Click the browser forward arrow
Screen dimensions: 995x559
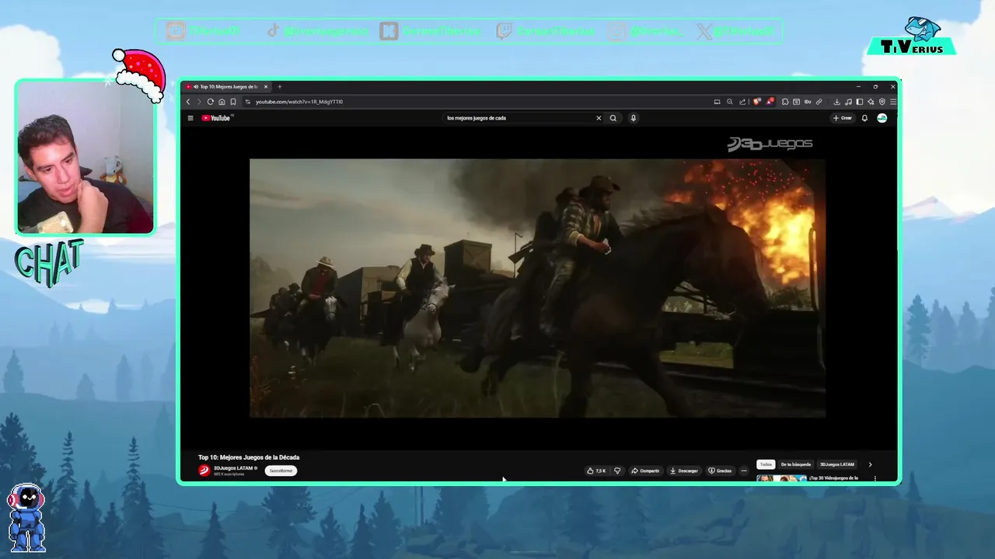pyautogui.click(x=199, y=102)
